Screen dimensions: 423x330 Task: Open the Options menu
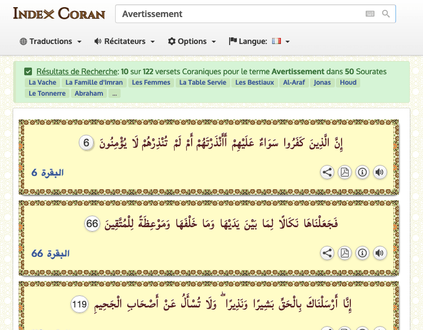click(x=192, y=41)
